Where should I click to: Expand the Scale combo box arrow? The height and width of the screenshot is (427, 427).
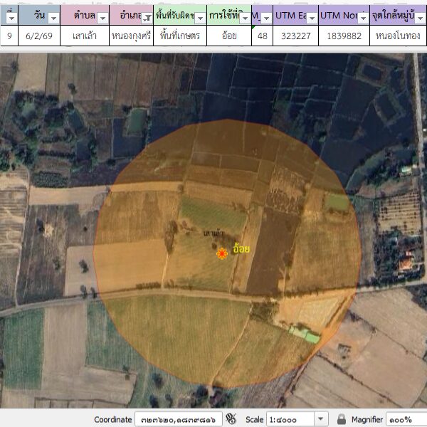click(320, 420)
